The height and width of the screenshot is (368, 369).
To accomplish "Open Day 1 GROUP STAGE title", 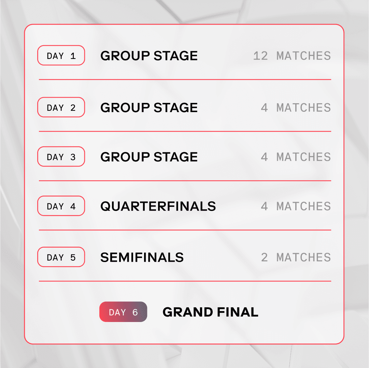I will pos(149,56).
